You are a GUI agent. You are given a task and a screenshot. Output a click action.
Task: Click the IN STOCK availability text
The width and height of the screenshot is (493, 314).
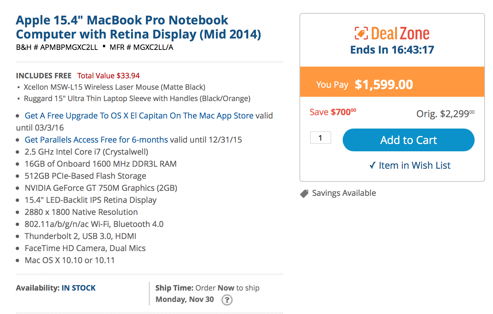[78, 288]
